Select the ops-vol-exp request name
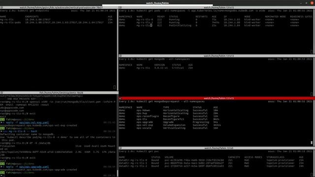The width and height of the screenshot is (315, 177). 145,125
